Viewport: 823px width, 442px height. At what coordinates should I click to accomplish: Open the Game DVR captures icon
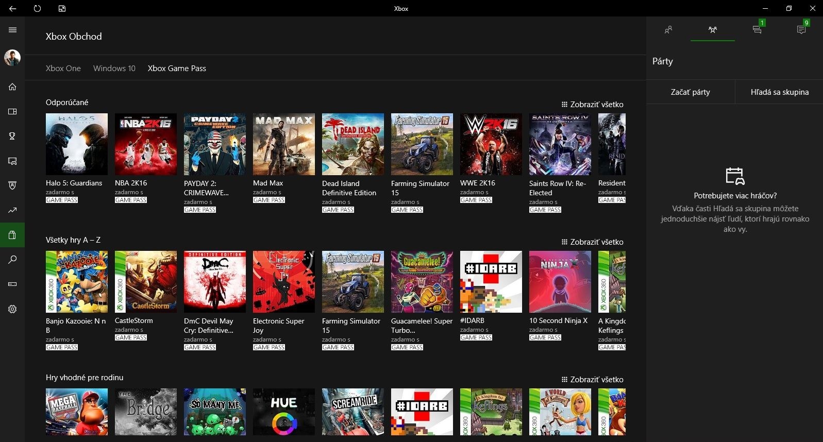(x=12, y=161)
